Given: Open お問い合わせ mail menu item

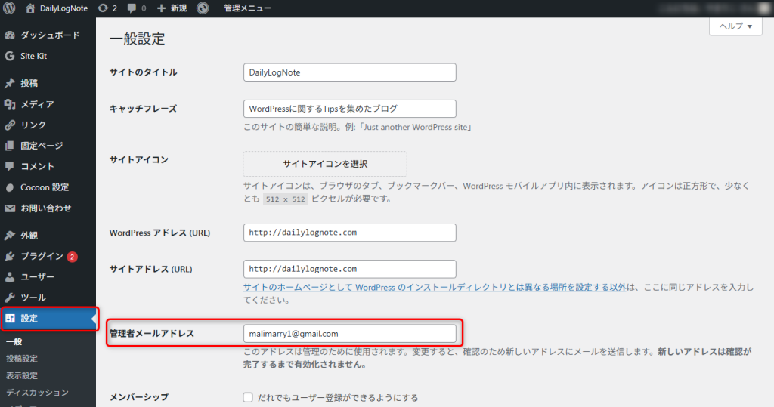Looking at the screenshot, I should 46,208.
